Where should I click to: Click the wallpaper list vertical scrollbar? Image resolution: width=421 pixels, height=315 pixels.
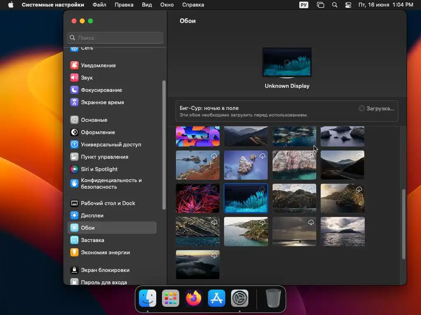click(x=403, y=224)
